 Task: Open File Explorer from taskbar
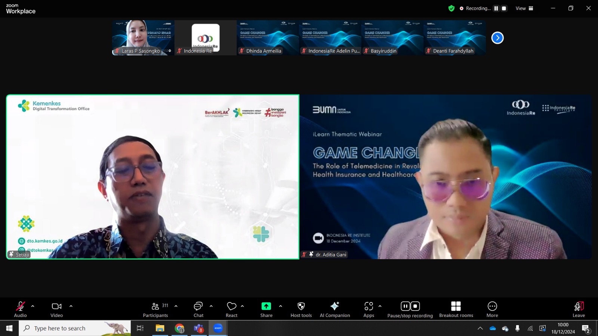[x=160, y=328]
